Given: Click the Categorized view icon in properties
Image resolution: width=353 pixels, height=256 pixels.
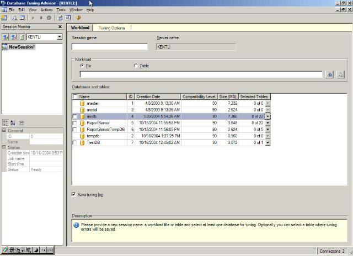Looking at the screenshot, I should pyautogui.click(x=5, y=122).
